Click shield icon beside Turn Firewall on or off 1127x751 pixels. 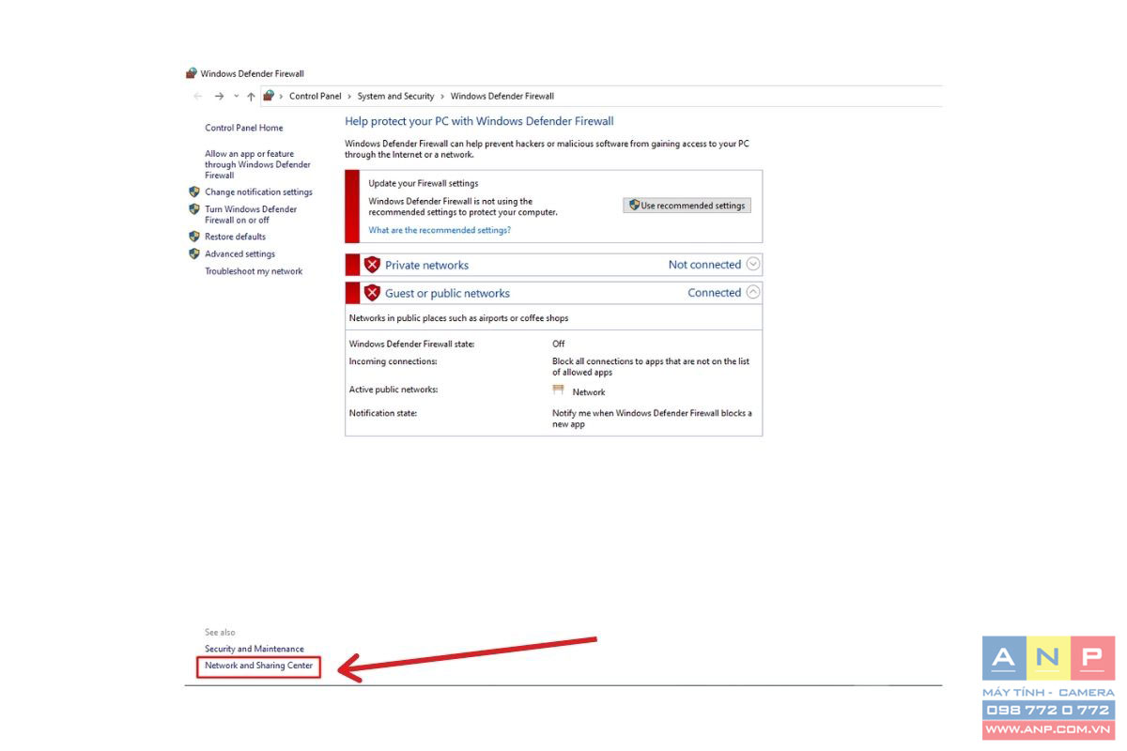coord(194,209)
